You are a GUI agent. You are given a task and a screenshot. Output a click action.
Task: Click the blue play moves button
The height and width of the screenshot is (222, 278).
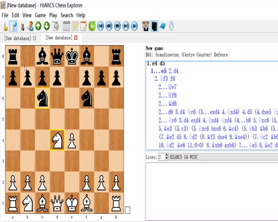134,26
